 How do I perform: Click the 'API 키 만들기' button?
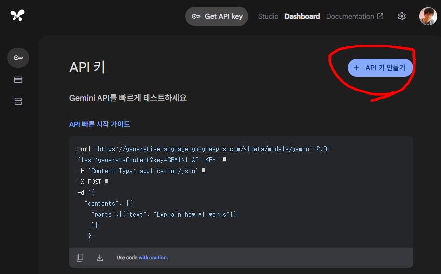pos(380,68)
